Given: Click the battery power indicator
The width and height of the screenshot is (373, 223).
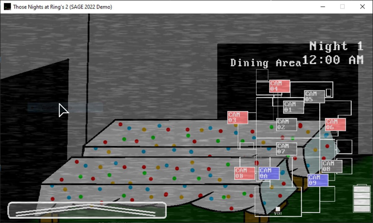Looking at the screenshot, I should (362, 199).
